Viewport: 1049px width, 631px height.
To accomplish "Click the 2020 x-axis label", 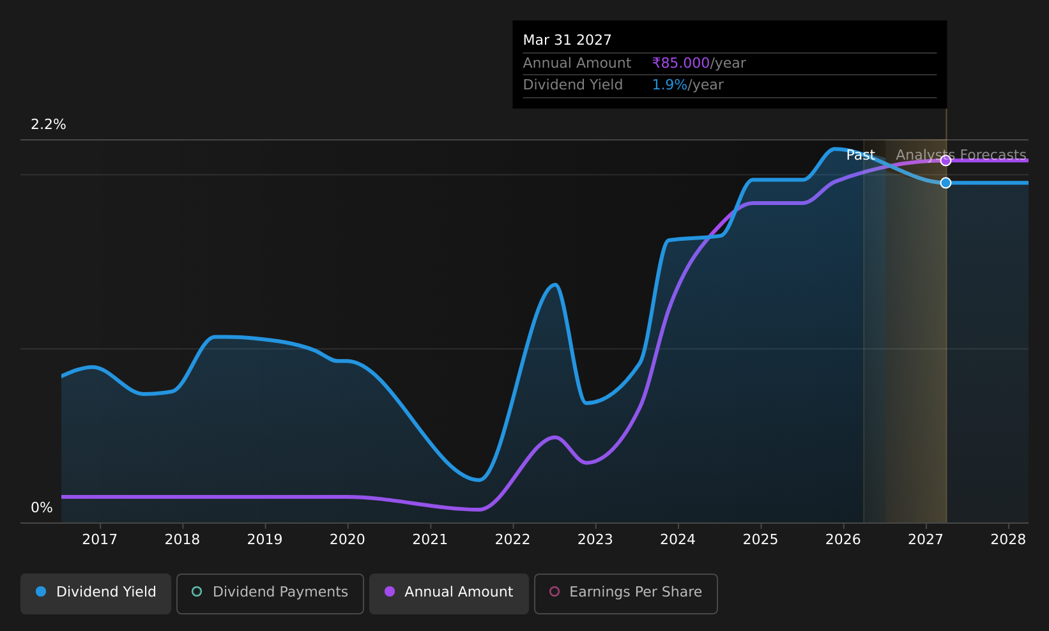I will coord(347,540).
